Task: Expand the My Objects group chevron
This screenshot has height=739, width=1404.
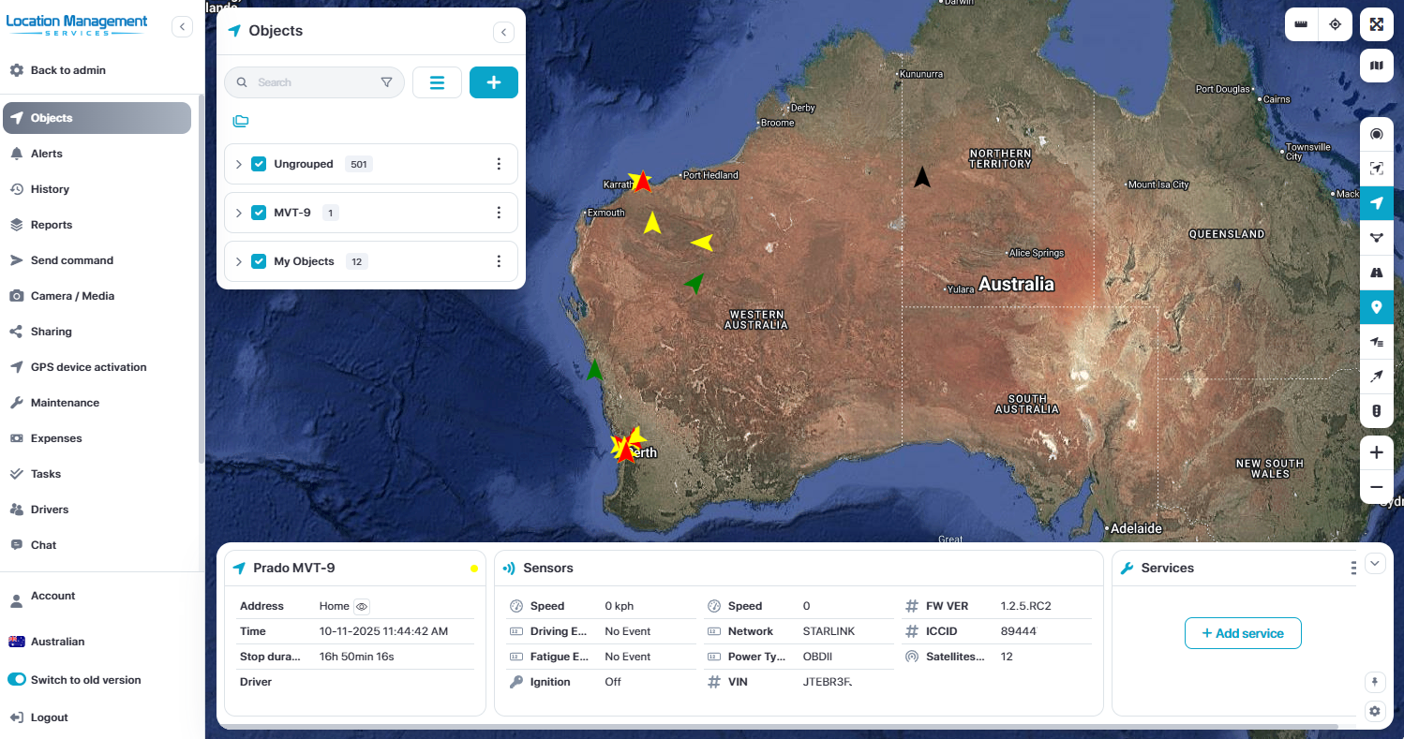Action: (238, 261)
